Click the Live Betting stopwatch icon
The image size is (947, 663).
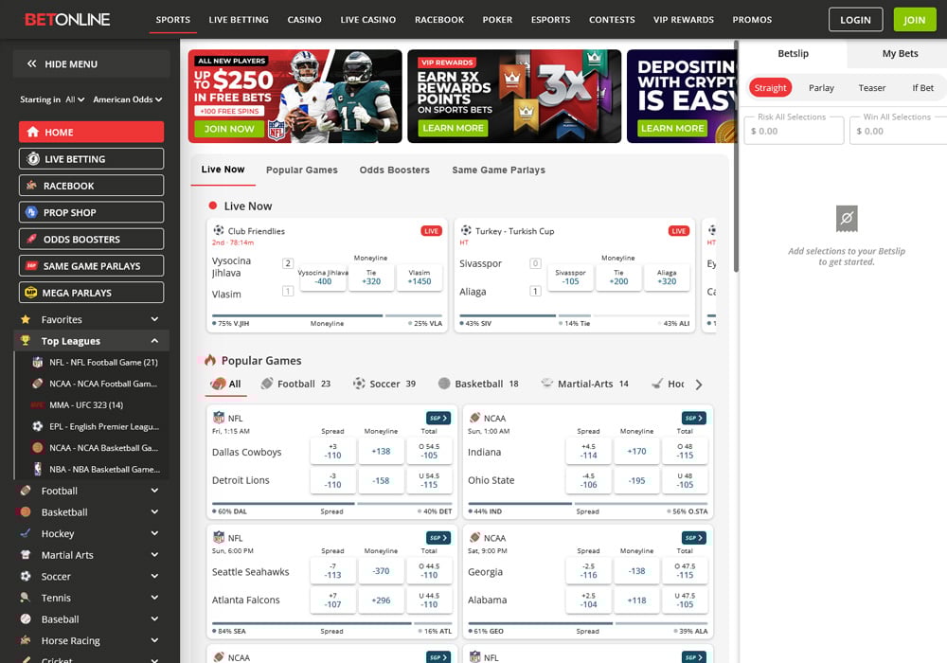[x=34, y=158]
